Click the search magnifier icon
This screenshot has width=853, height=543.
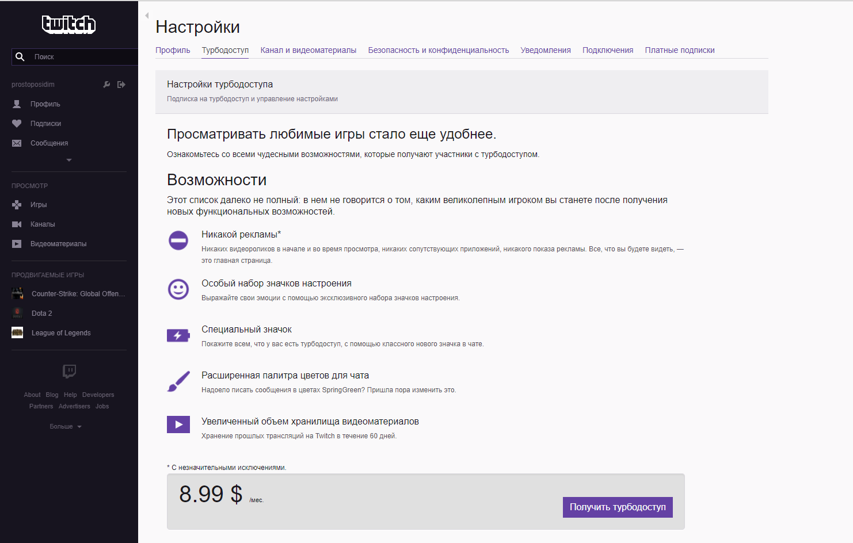click(x=20, y=56)
